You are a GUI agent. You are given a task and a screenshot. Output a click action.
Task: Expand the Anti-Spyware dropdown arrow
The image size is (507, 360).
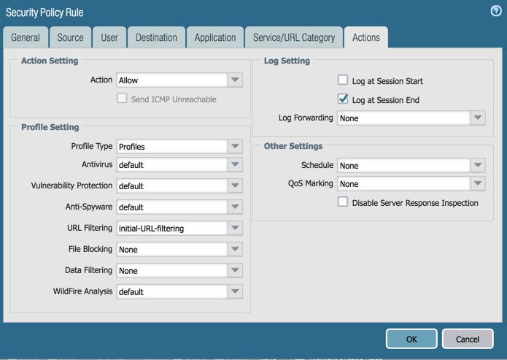235,207
